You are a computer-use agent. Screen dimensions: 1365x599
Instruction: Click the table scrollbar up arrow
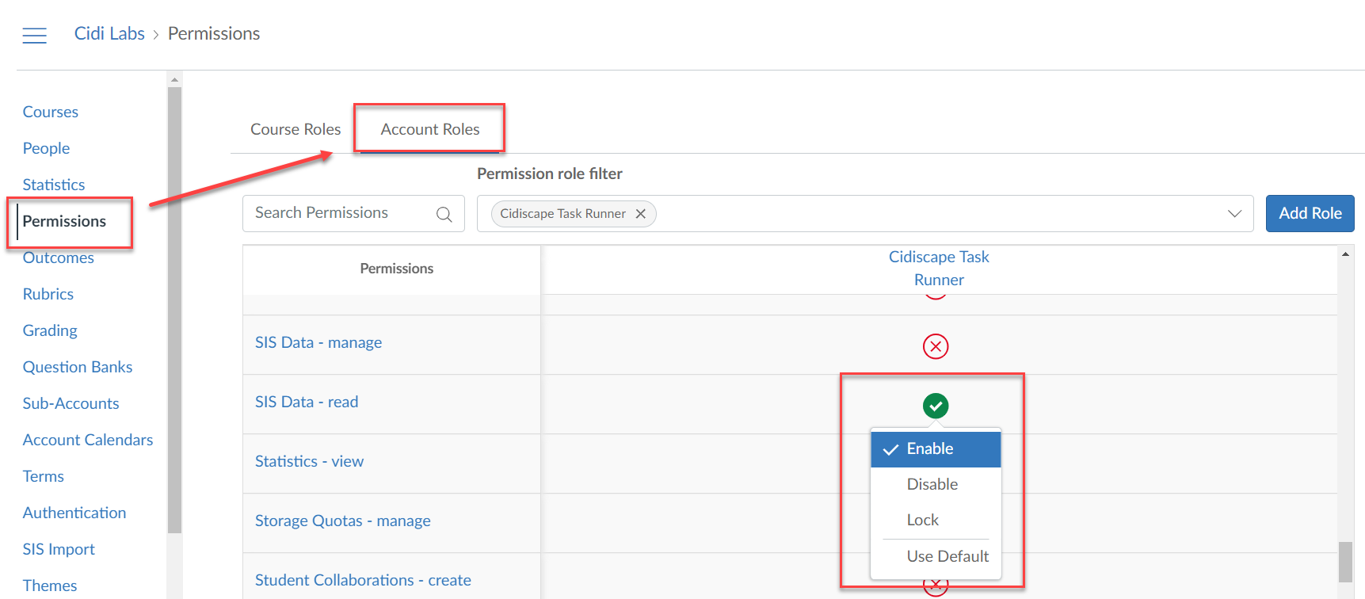tap(1345, 254)
